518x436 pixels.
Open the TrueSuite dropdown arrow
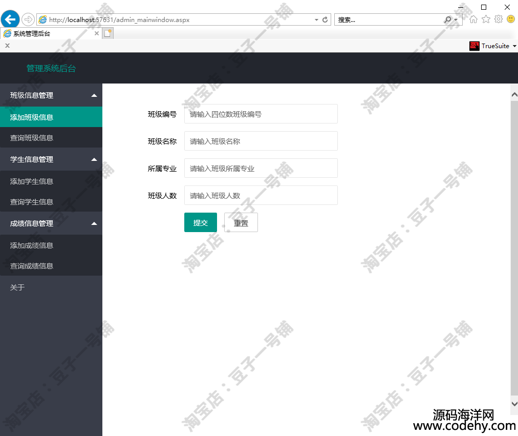point(514,46)
